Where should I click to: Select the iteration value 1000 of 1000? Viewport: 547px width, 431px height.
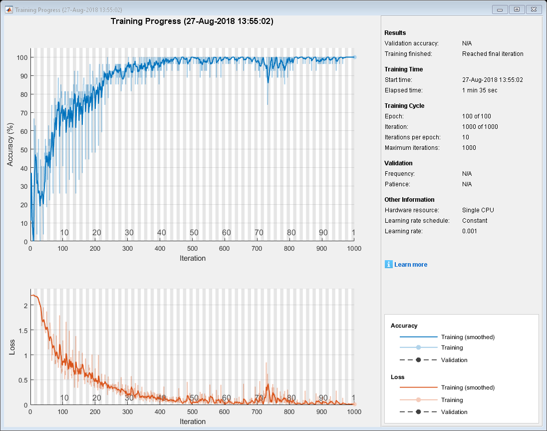tap(480, 127)
